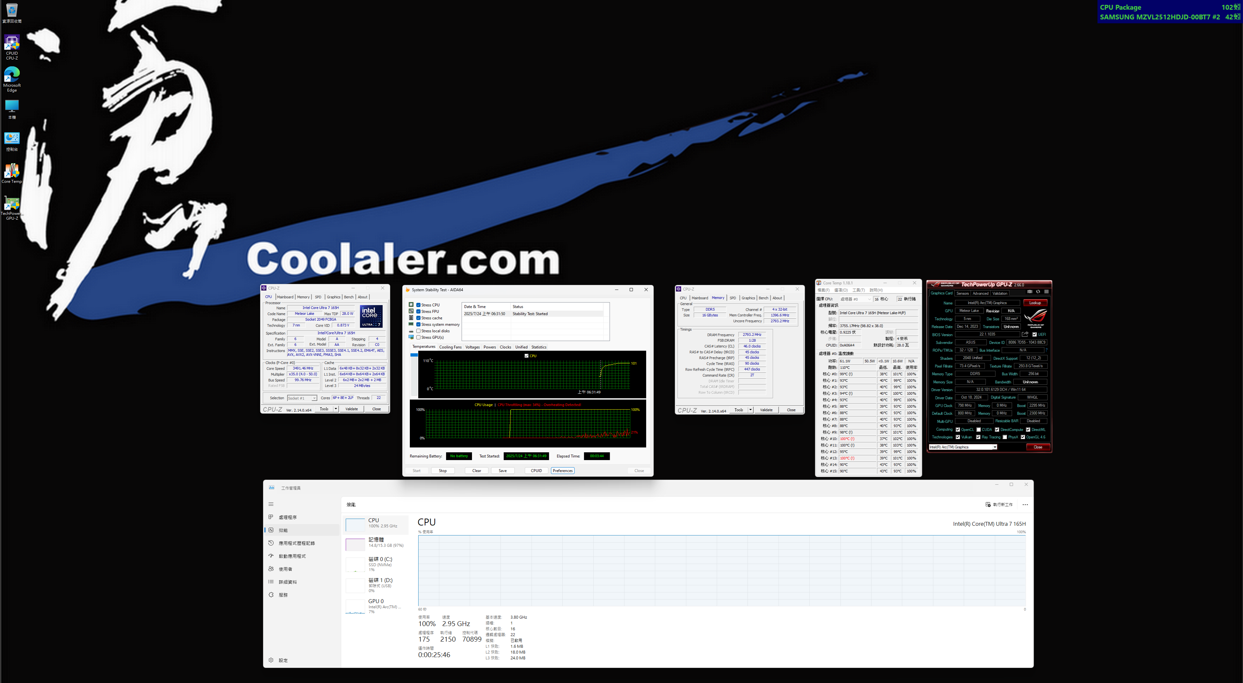Open the Socket #1 selection dropdown in CPU-Z
The height and width of the screenshot is (683, 1243).
tap(302, 398)
